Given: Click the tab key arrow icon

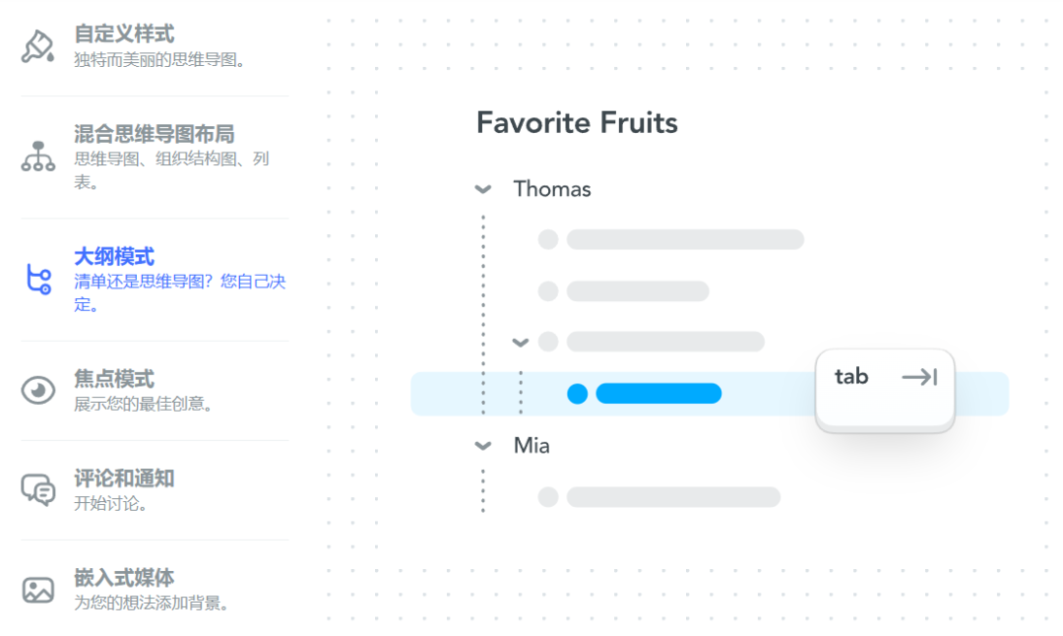Looking at the screenshot, I should tap(919, 377).
